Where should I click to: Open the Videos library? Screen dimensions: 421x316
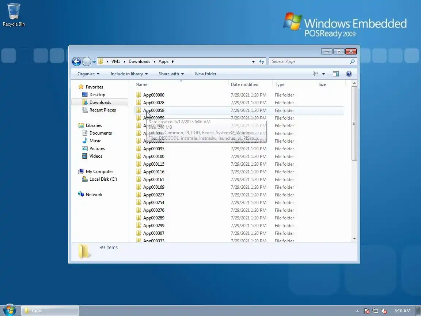(96, 156)
